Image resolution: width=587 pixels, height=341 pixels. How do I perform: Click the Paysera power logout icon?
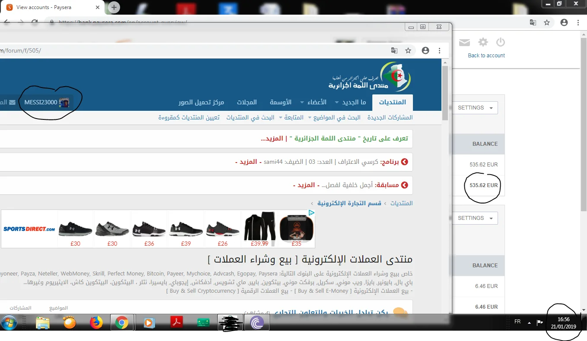[x=500, y=42]
